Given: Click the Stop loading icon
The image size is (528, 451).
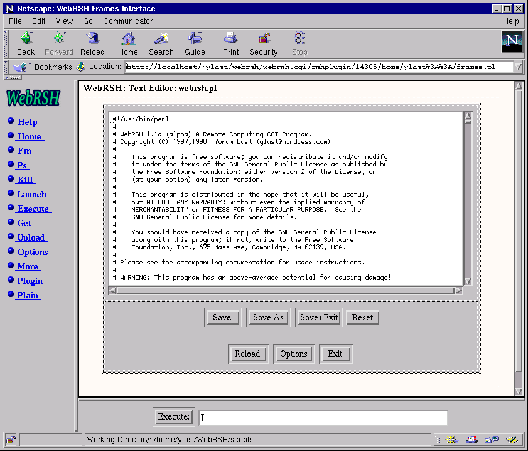Looking at the screenshot, I should coord(299,43).
